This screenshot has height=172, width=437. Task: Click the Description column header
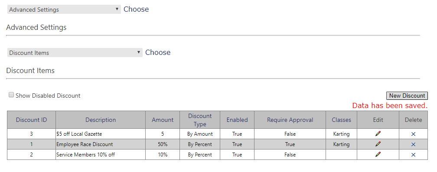[101, 120]
